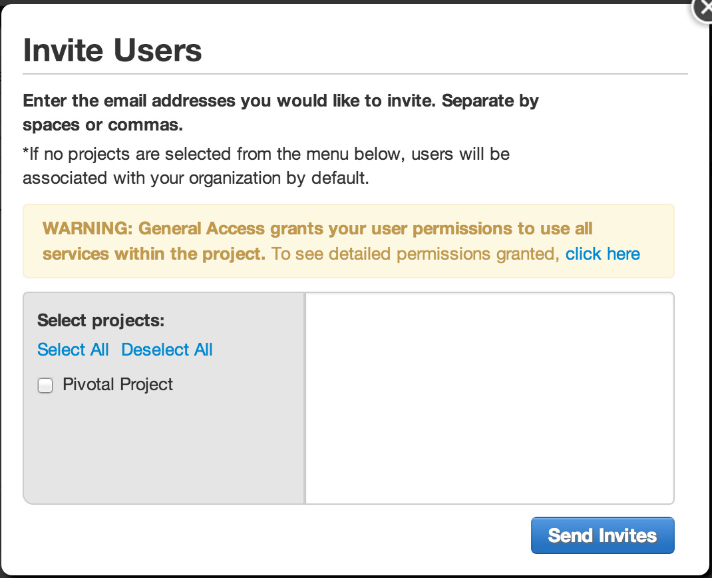Click the 'Select projects:' label
The width and height of the screenshot is (712, 578).
click(100, 320)
